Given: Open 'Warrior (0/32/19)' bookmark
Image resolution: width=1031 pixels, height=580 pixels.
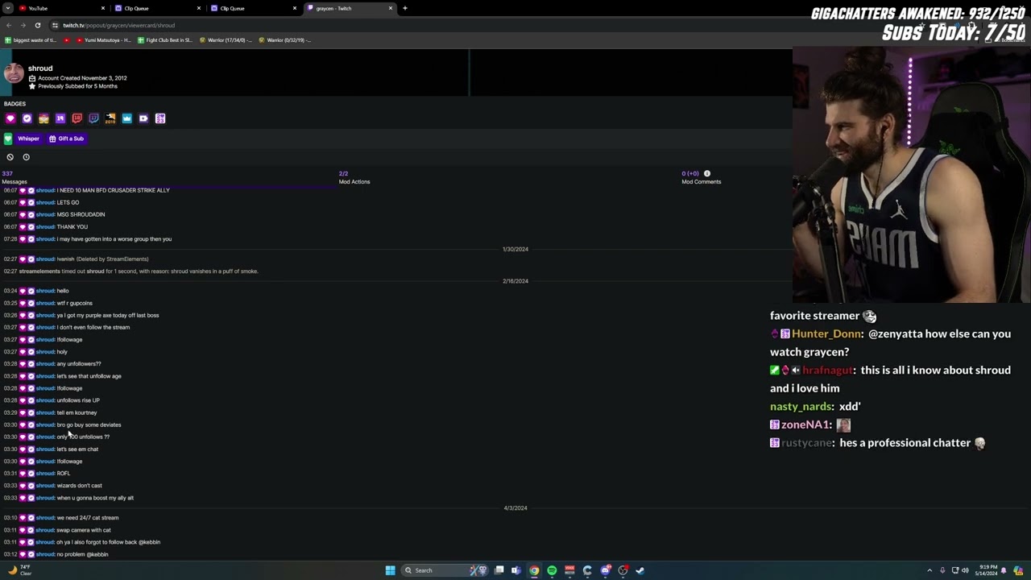Looking at the screenshot, I should (284, 39).
